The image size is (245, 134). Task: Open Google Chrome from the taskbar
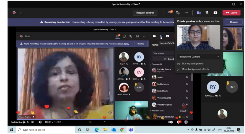point(122,130)
